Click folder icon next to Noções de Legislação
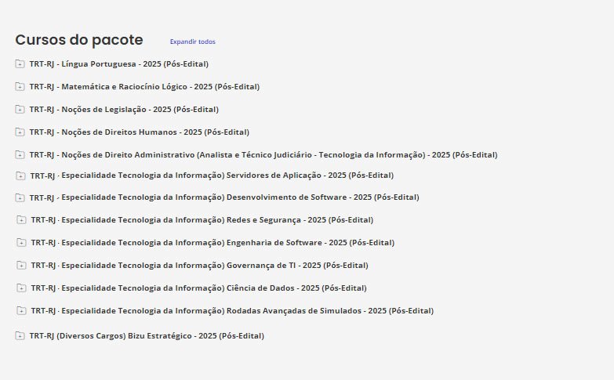 [x=20, y=110]
